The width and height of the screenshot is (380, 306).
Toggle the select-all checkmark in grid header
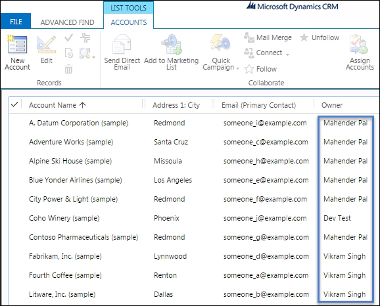14,104
